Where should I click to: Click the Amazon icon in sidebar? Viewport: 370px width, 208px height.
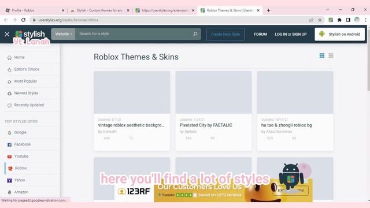coord(9,192)
